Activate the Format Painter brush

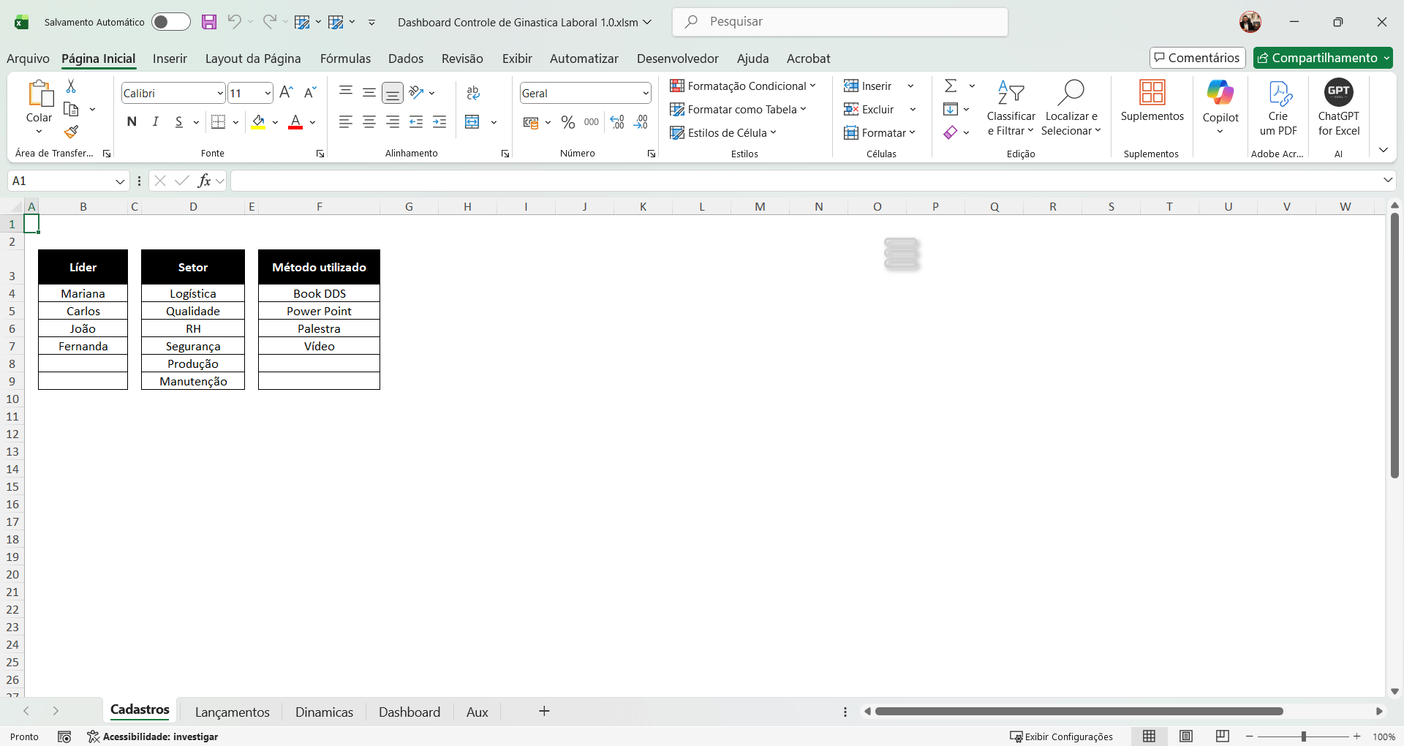point(70,132)
